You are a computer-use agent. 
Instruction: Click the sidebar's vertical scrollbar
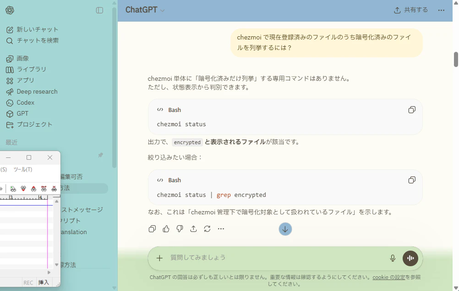point(114,88)
